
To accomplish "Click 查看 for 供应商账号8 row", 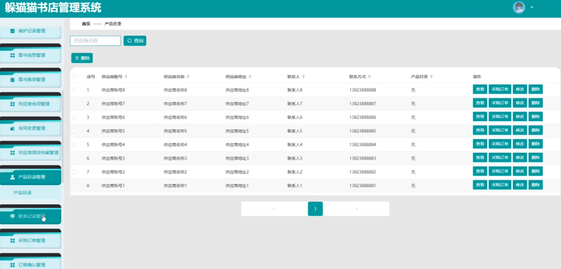I will [x=480, y=89].
